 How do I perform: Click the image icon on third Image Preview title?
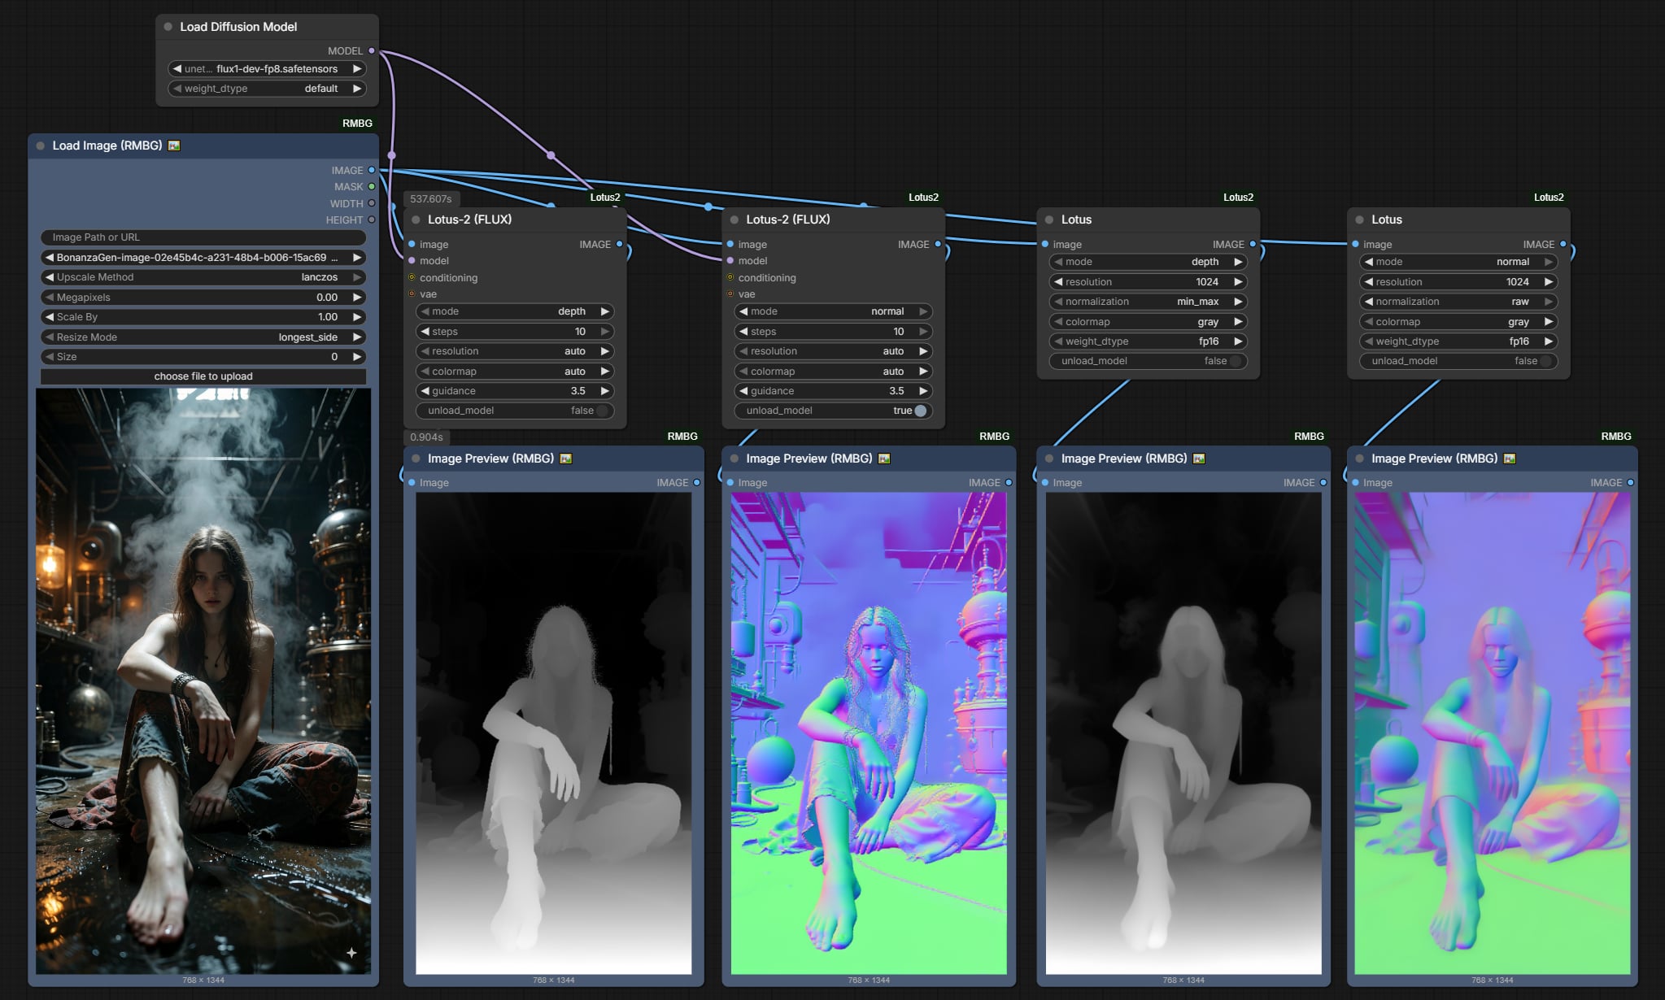pos(1199,459)
